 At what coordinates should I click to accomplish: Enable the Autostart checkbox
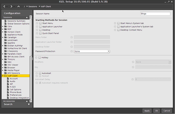click(40, 73)
